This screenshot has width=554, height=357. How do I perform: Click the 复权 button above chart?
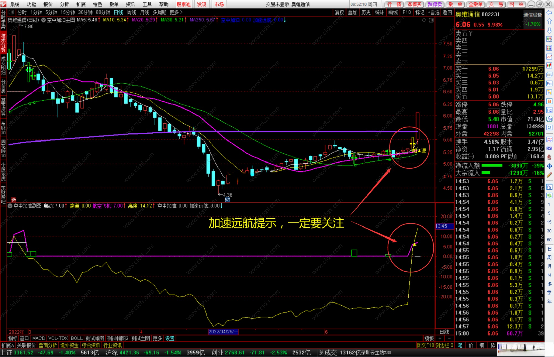pos(339,12)
